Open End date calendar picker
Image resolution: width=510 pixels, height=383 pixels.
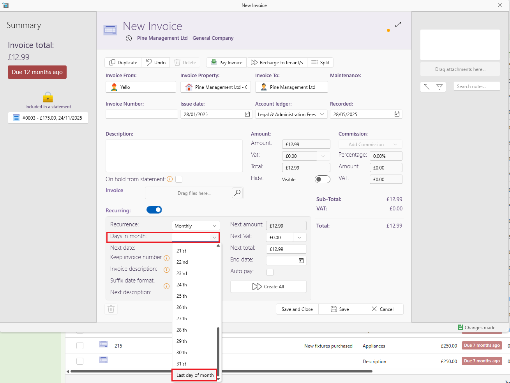click(x=301, y=261)
